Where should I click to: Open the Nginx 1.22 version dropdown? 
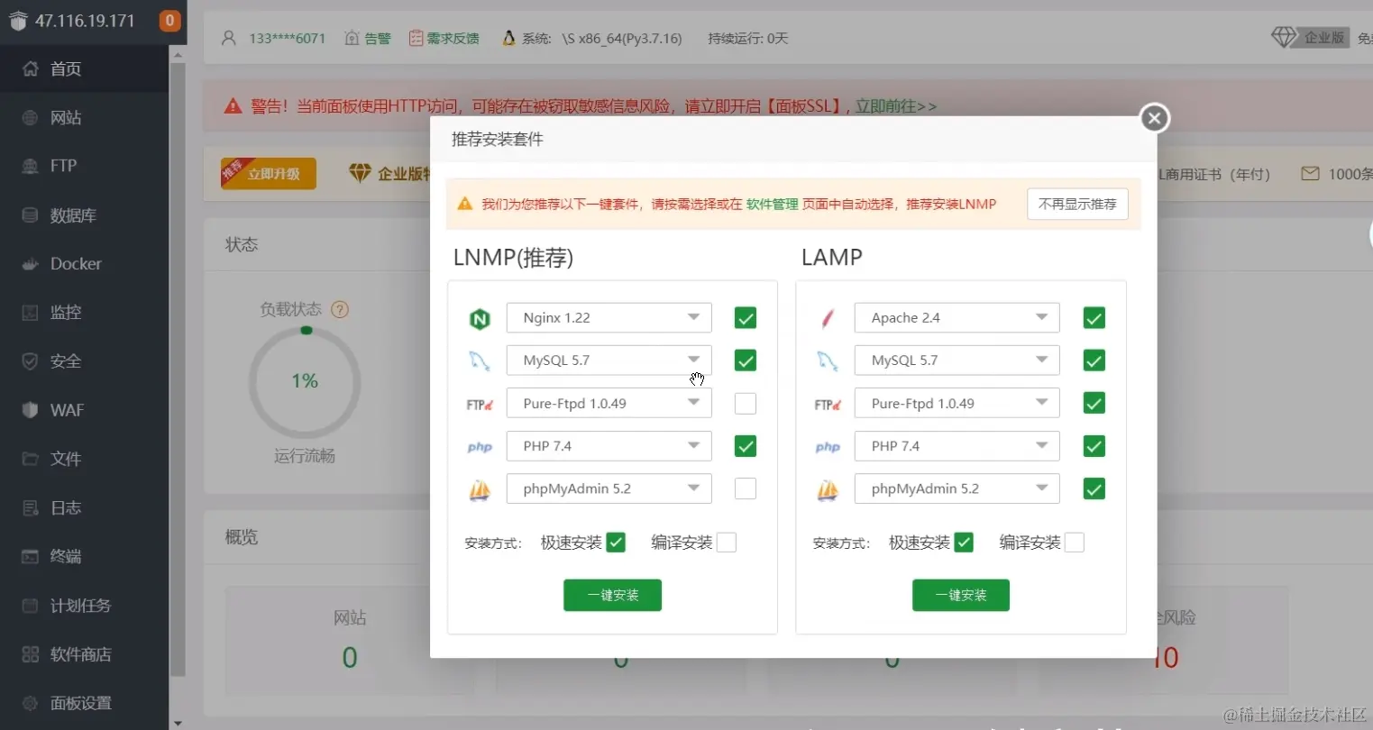(609, 318)
